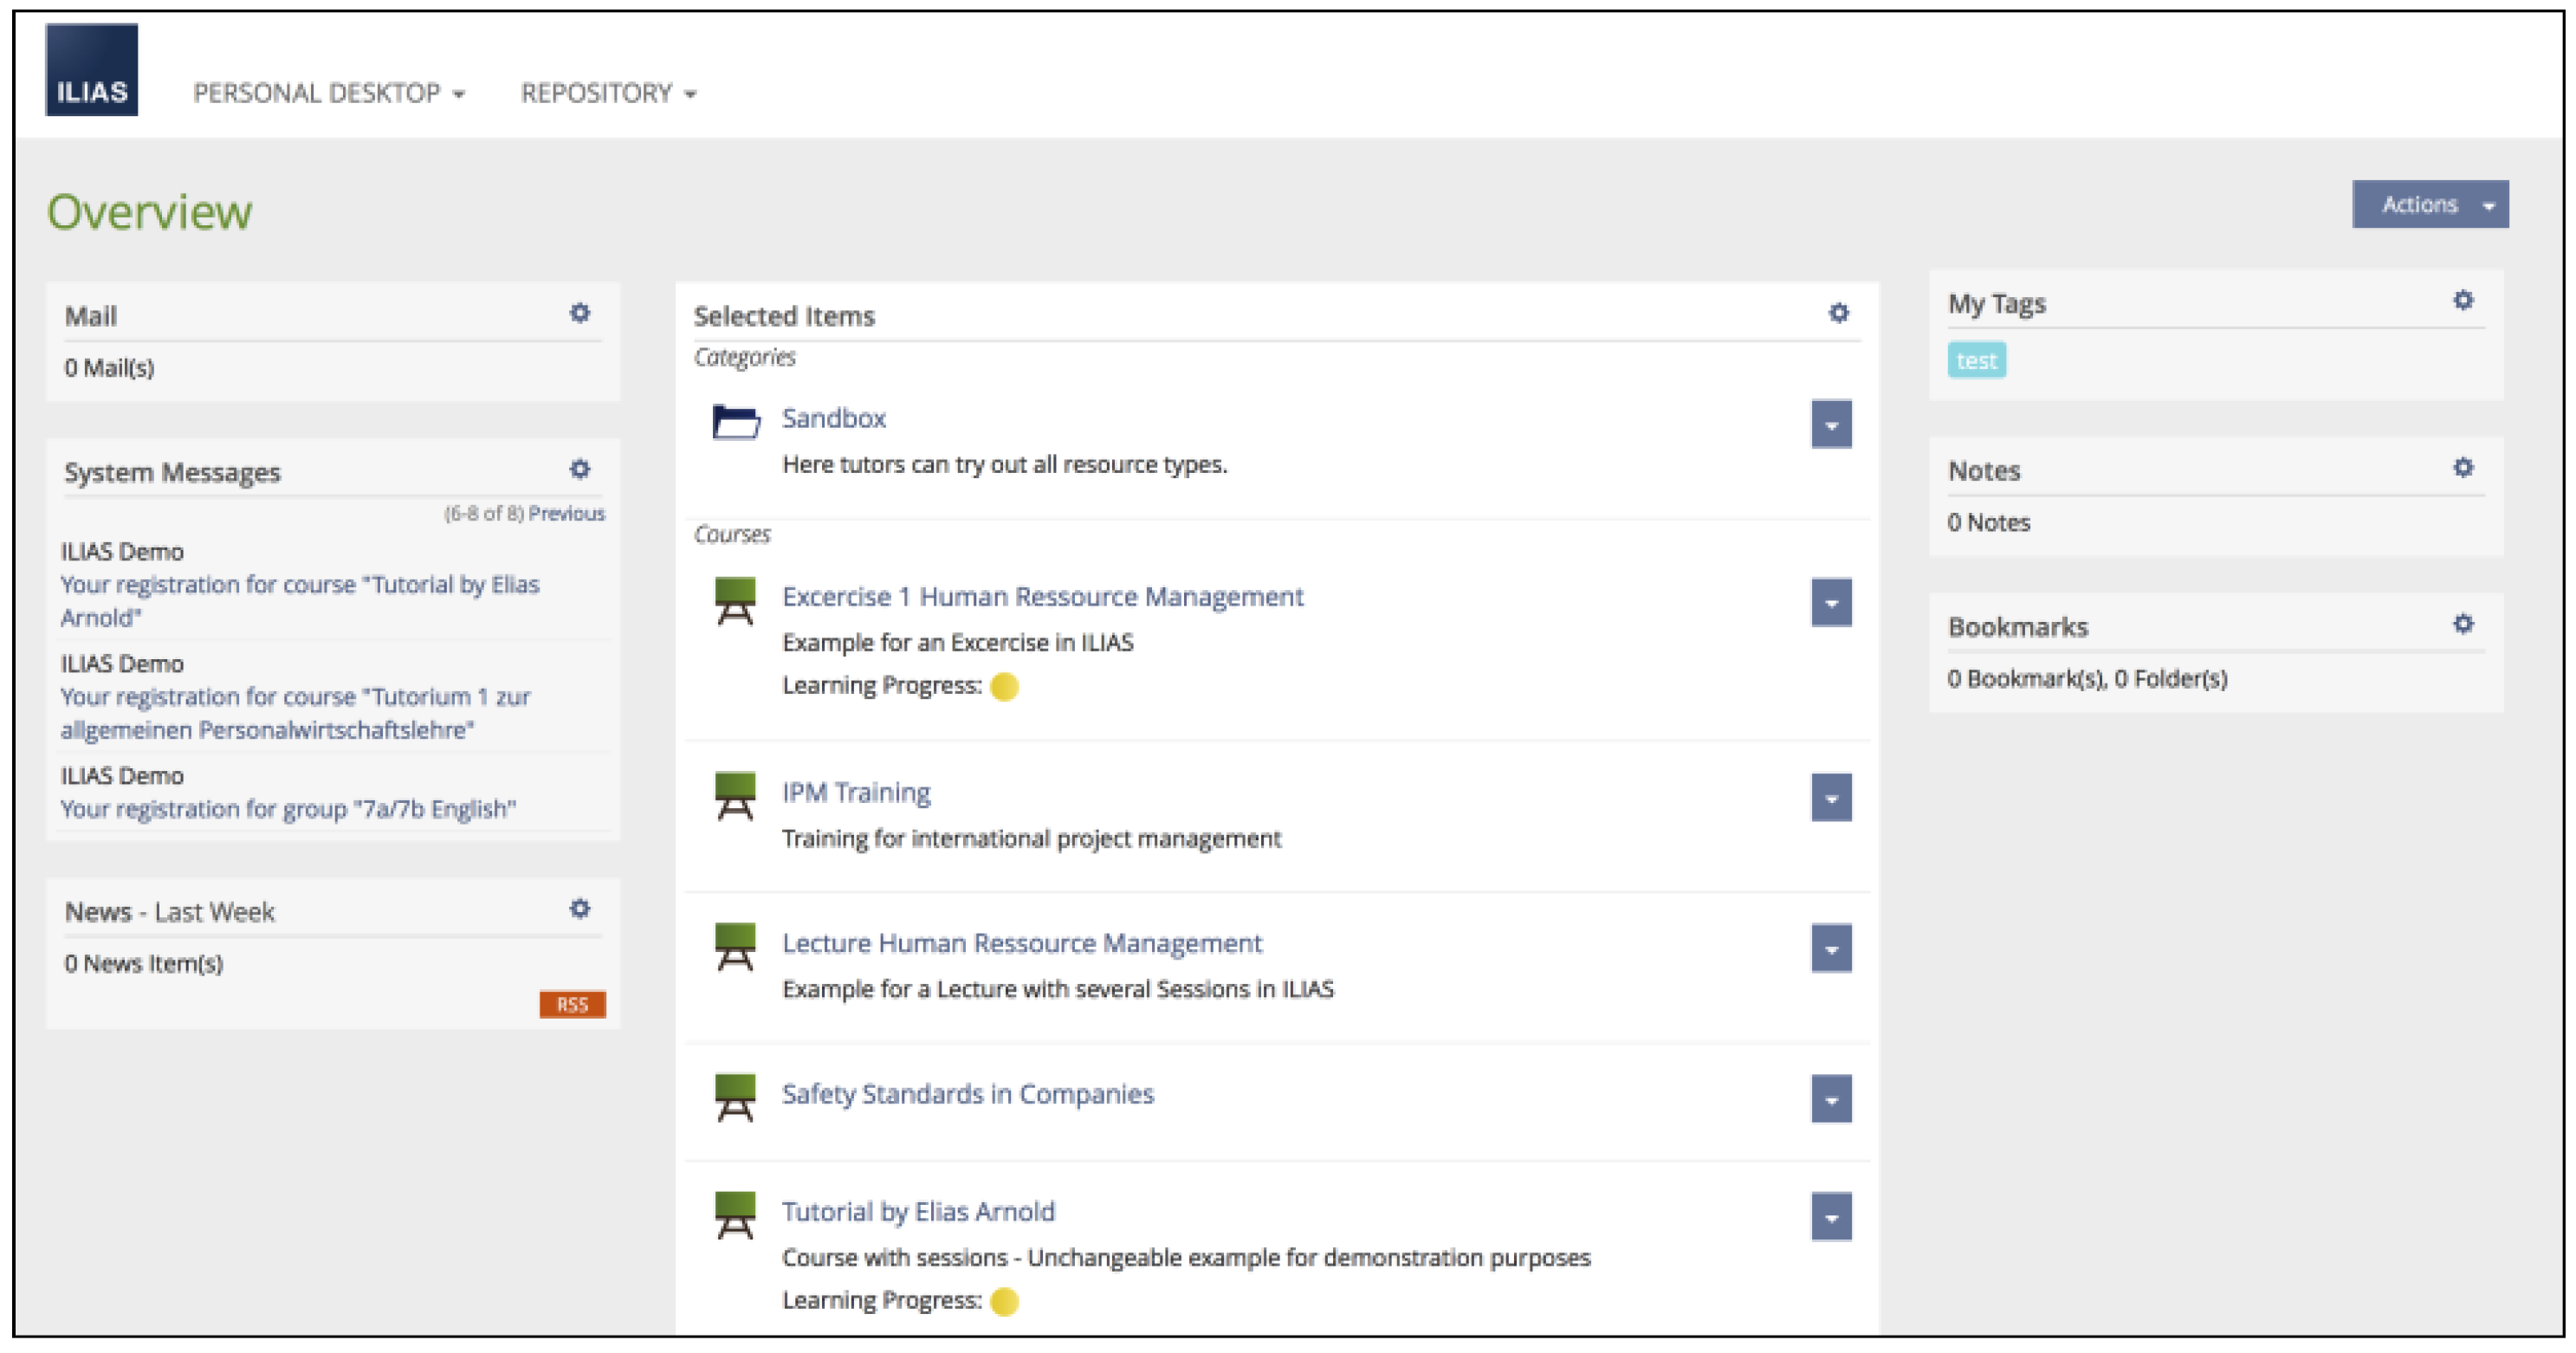This screenshot has width=2576, height=1353.
Task: Open the Actions dropdown button
Action: pyautogui.click(x=2430, y=205)
